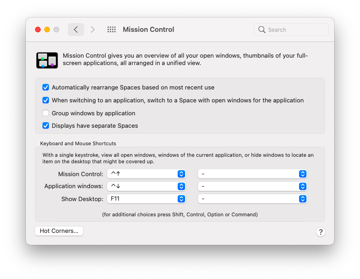Click the Keyboard and Mouse Shortcuts heading
The height and width of the screenshot is (279, 360).
tap(78, 143)
